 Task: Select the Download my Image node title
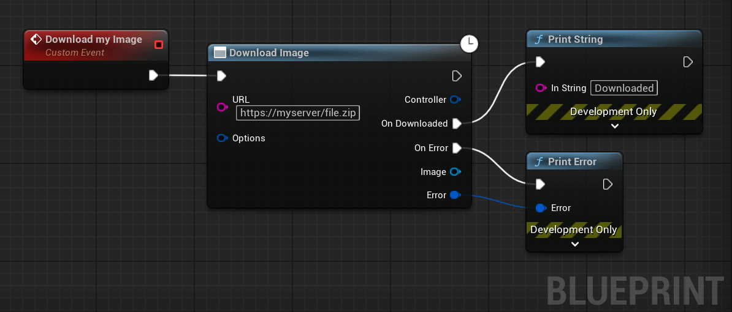(x=94, y=40)
